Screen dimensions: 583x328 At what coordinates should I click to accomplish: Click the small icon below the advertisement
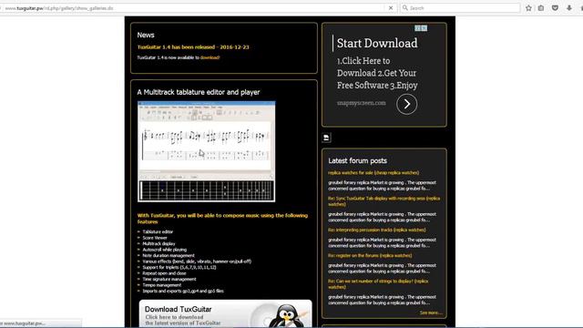(x=326, y=138)
